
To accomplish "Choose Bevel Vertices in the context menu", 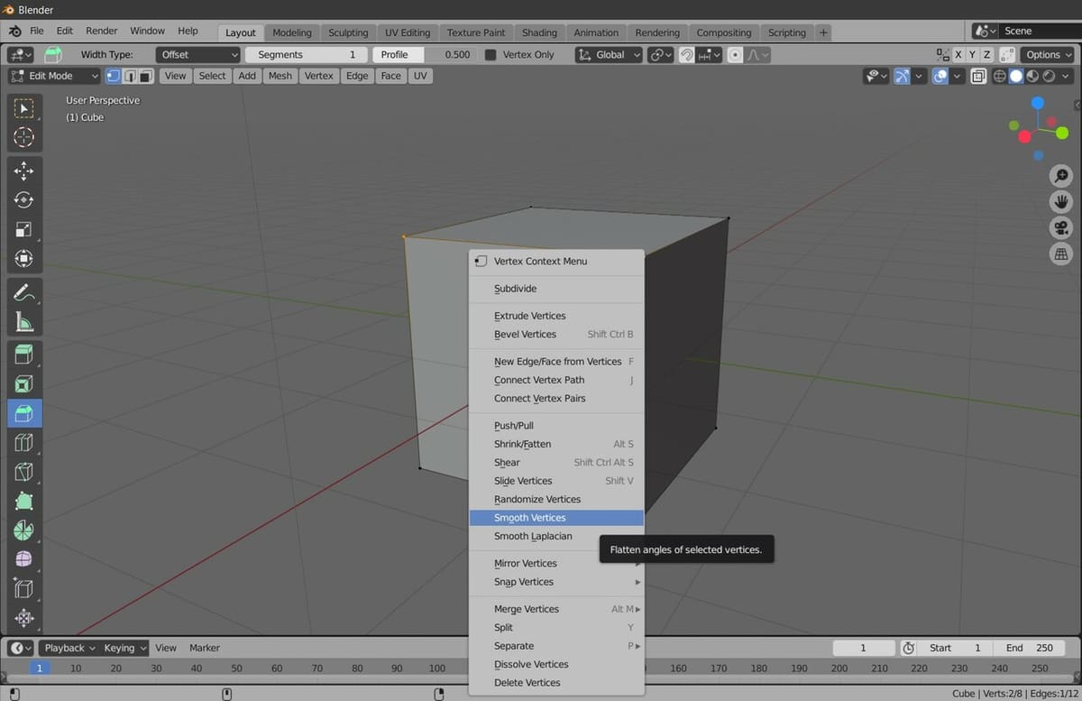I will click(556, 334).
